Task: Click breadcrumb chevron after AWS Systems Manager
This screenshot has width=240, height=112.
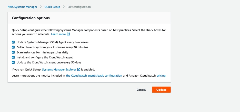Action: (x=41, y=7)
